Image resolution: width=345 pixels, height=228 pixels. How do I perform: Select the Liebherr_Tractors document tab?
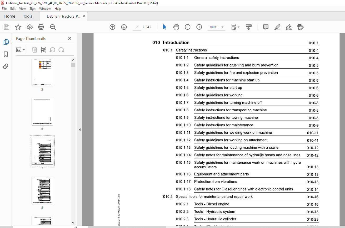click(63, 16)
